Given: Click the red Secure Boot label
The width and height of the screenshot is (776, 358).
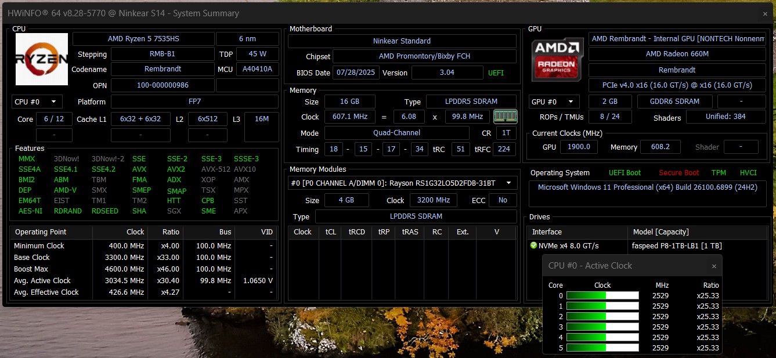Looking at the screenshot, I should (678, 173).
